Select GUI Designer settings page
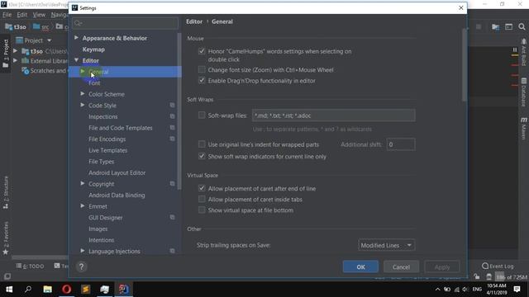This screenshot has width=529, height=297. pyautogui.click(x=106, y=218)
